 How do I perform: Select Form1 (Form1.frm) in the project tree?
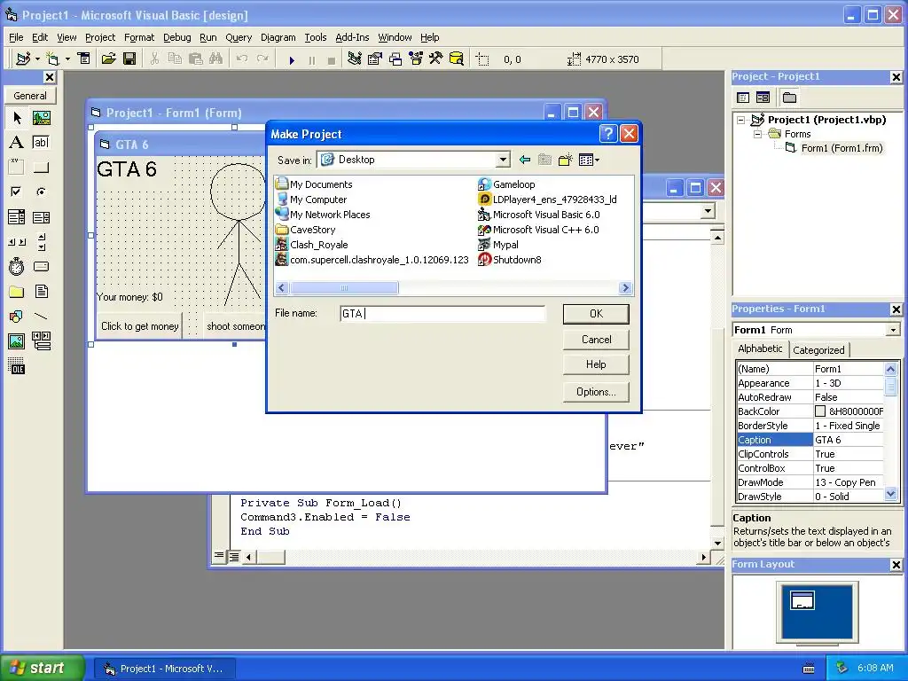(x=841, y=148)
